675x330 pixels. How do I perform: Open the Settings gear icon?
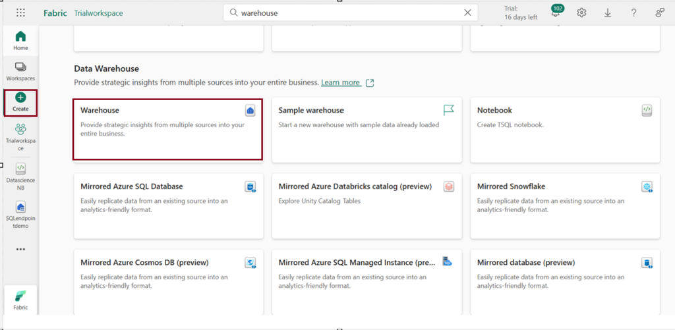point(581,13)
